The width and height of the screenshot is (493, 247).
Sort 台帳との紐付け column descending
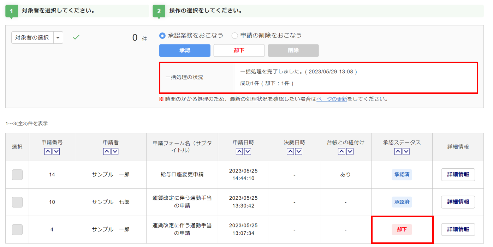pyautogui.click(x=350, y=151)
